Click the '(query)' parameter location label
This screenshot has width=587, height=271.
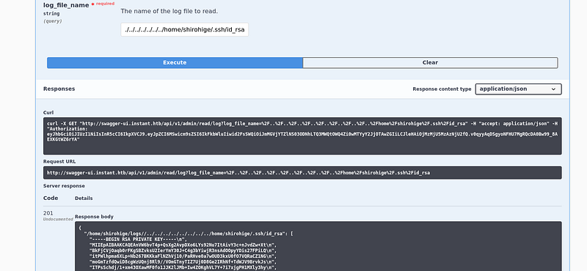click(x=53, y=21)
